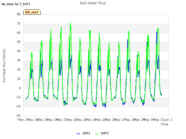Click the y-axis tick value 50
186x139 pixels.
click(x=19, y=42)
